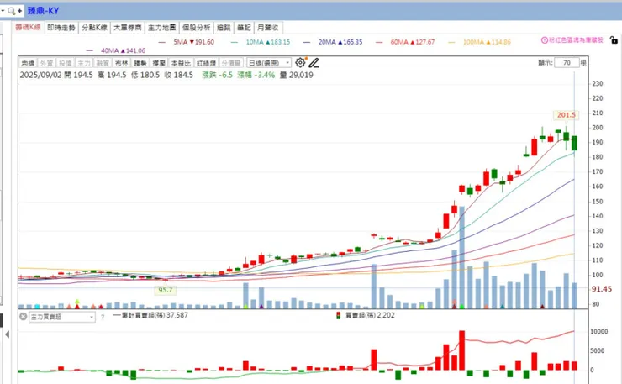Collapse the side panel with the left arrow
The image size is (622, 384).
click(x=7, y=334)
